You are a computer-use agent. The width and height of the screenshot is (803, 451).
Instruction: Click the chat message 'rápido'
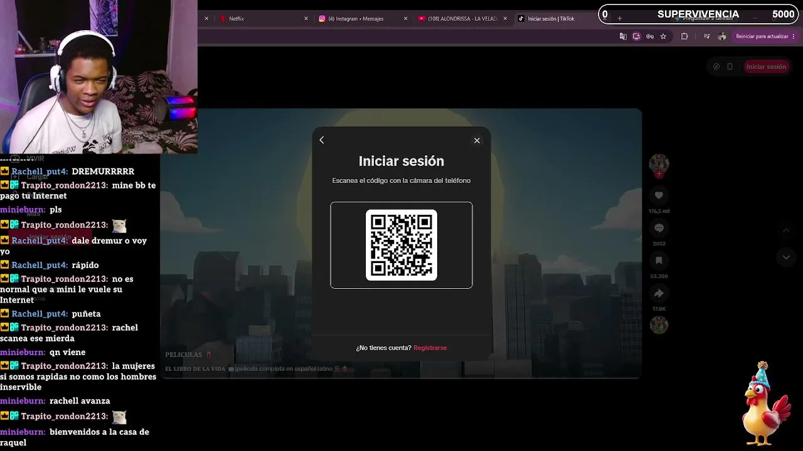coord(85,265)
